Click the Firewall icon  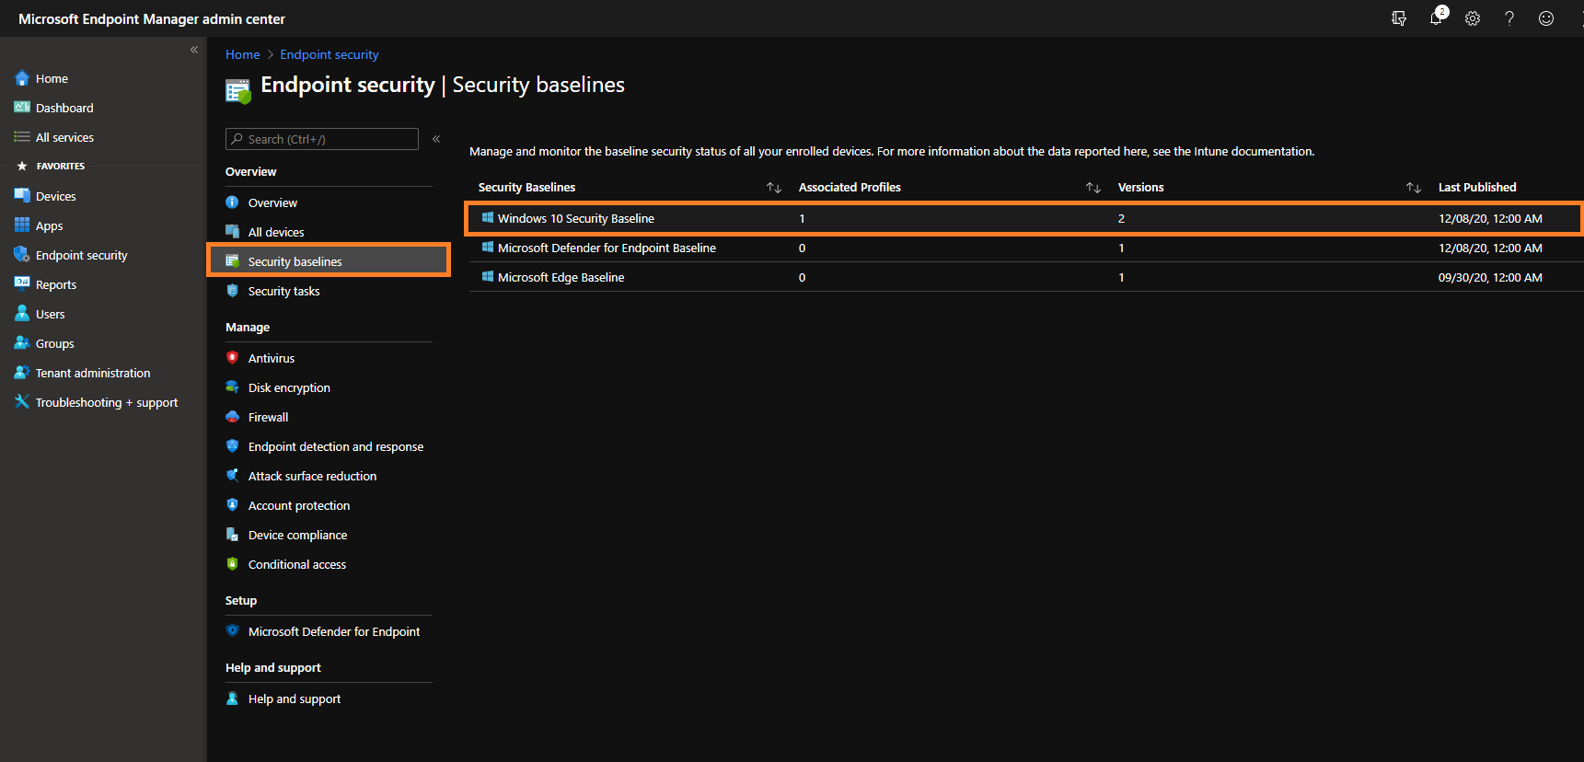click(x=233, y=417)
